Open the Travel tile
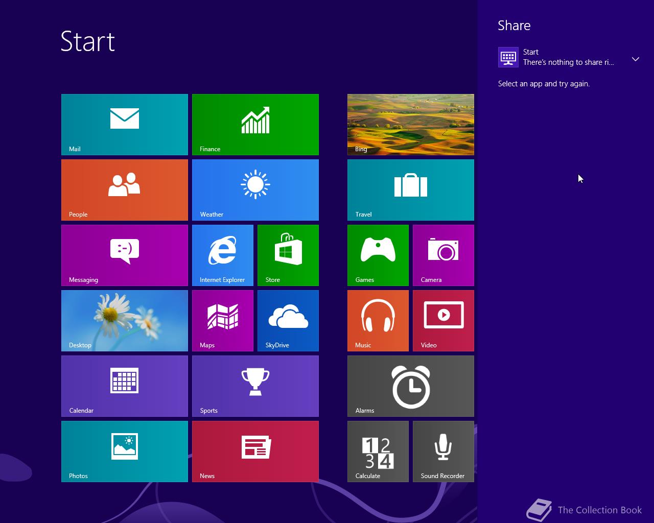 click(411, 190)
